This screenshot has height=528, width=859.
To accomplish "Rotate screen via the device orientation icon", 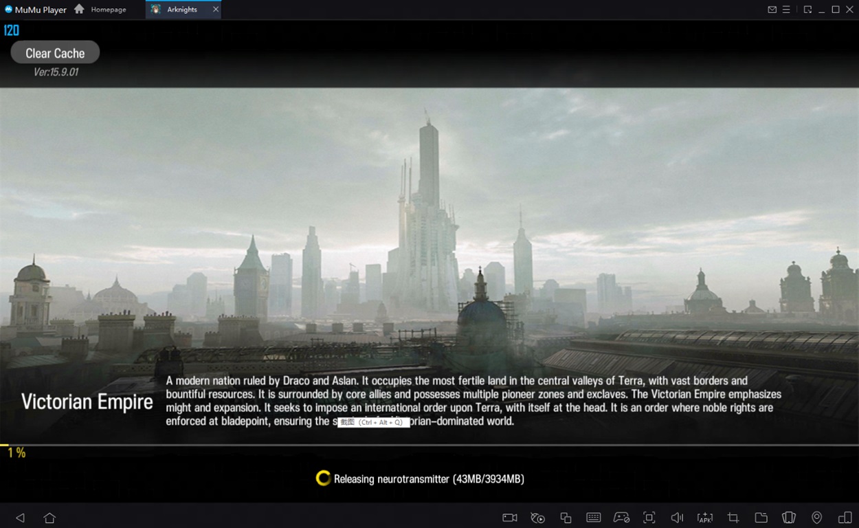I will (x=845, y=518).
